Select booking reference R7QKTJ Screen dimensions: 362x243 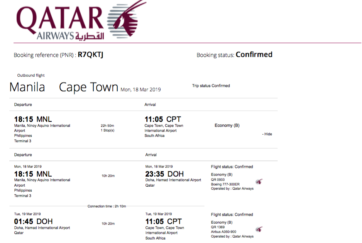(90, 55)
